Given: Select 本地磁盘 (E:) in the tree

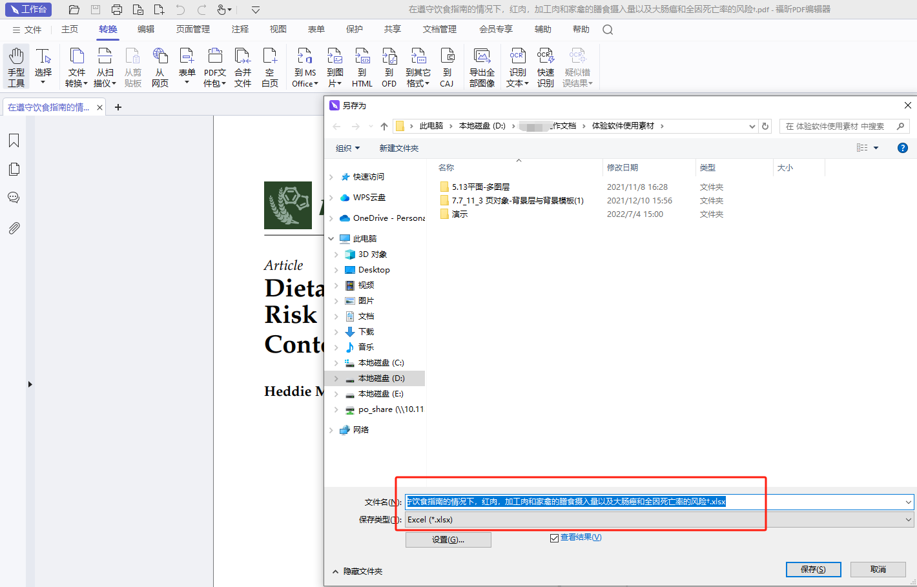Looking at the screenshot, I should point(380,394).
